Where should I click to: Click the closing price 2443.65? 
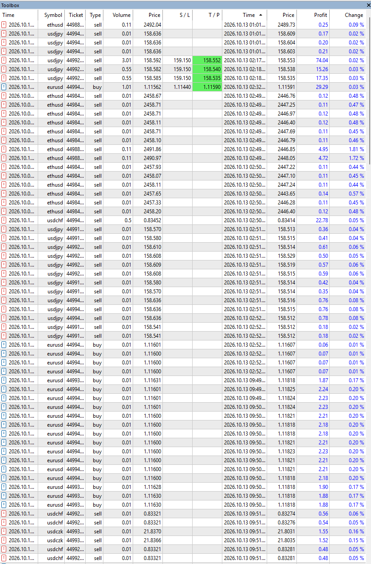click(x=287, y=194)
